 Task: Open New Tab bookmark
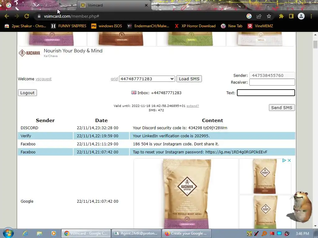click(232, 26)
